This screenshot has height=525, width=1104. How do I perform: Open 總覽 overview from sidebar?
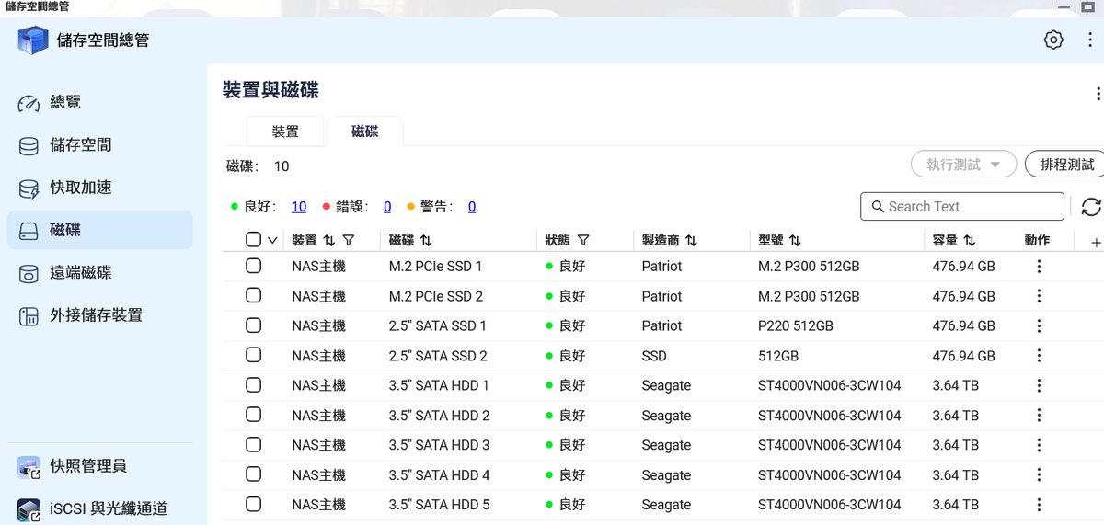64,102
